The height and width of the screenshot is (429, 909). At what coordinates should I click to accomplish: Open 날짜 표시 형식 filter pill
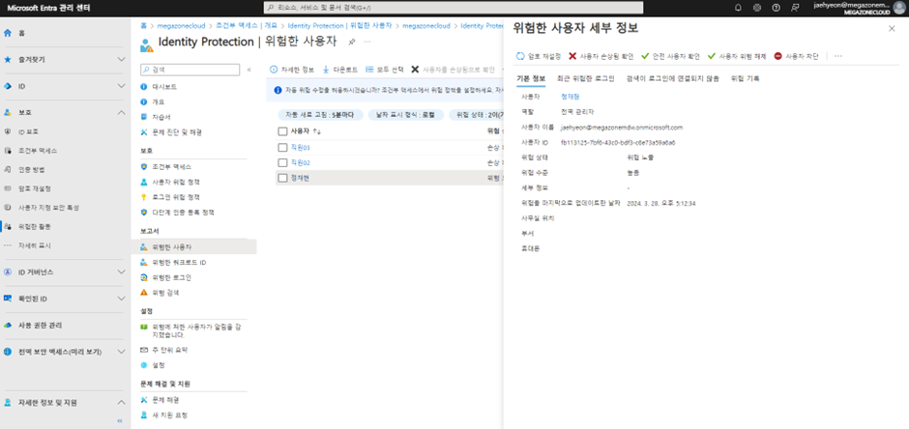(x=406, y=115)
